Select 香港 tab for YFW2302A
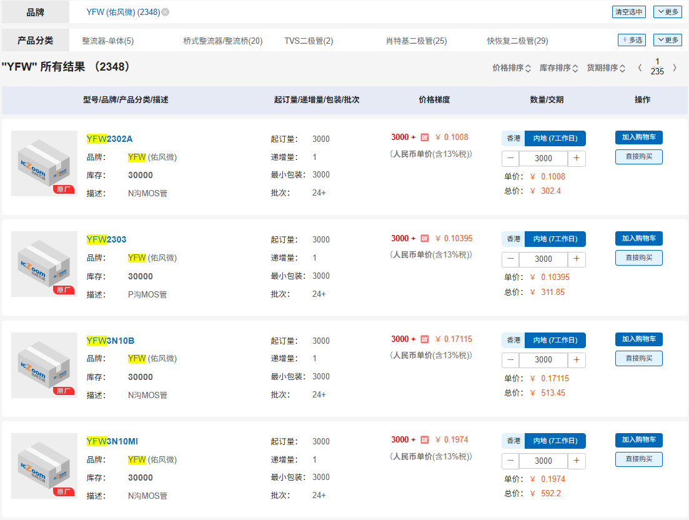The height and width of the screenshot is (520, 689). 513,138
